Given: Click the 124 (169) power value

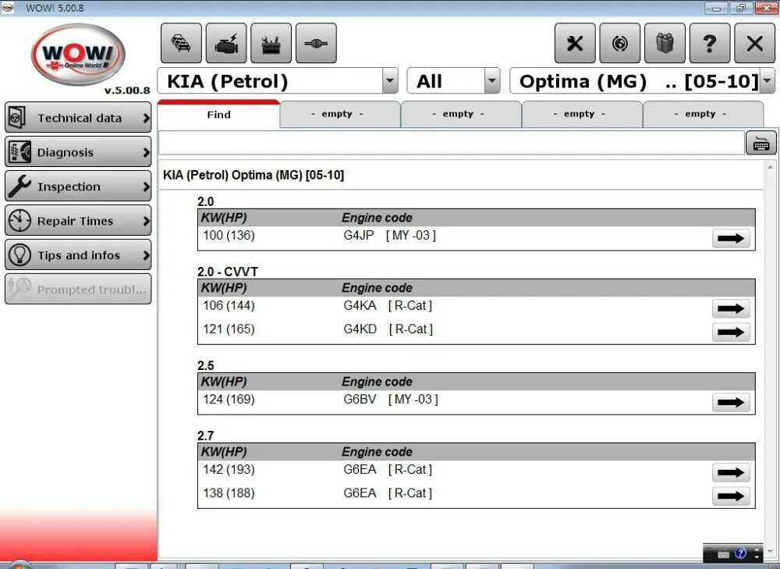Looking at the screenshot, I should coord(229,400).
